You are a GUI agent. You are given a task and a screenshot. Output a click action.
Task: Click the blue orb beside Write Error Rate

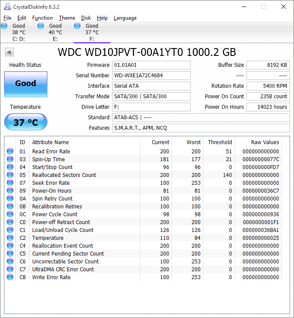click(10, 277)
